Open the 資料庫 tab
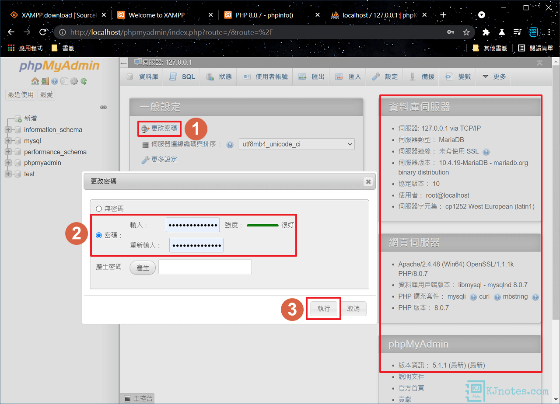Viewport: 560px width, 404px height. click(142, 77)
